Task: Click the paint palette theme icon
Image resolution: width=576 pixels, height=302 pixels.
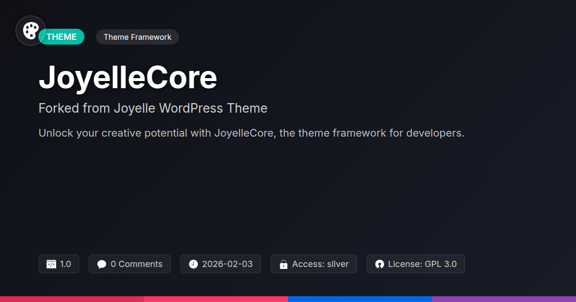Action: (31, 31)
